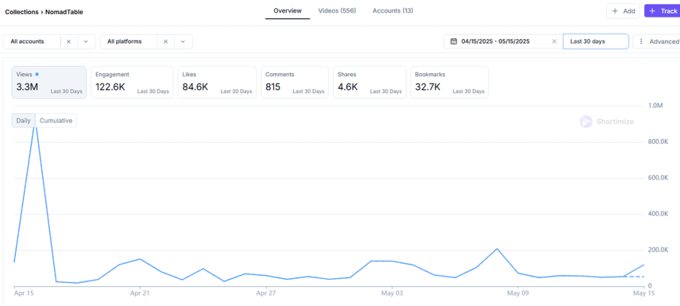Image resolution: width=680 pixels, height=306 pixels.
Task: Clear the date range with X icon
Action: coord(554,41)
